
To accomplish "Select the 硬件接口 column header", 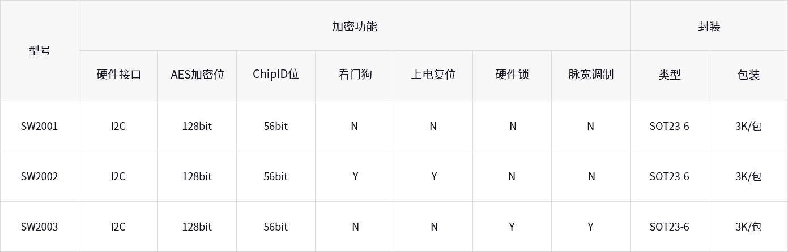I will (x=118, y=75).
